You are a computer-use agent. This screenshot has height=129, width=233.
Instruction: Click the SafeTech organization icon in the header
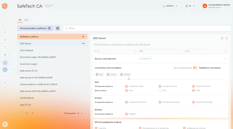coord(164,6)
